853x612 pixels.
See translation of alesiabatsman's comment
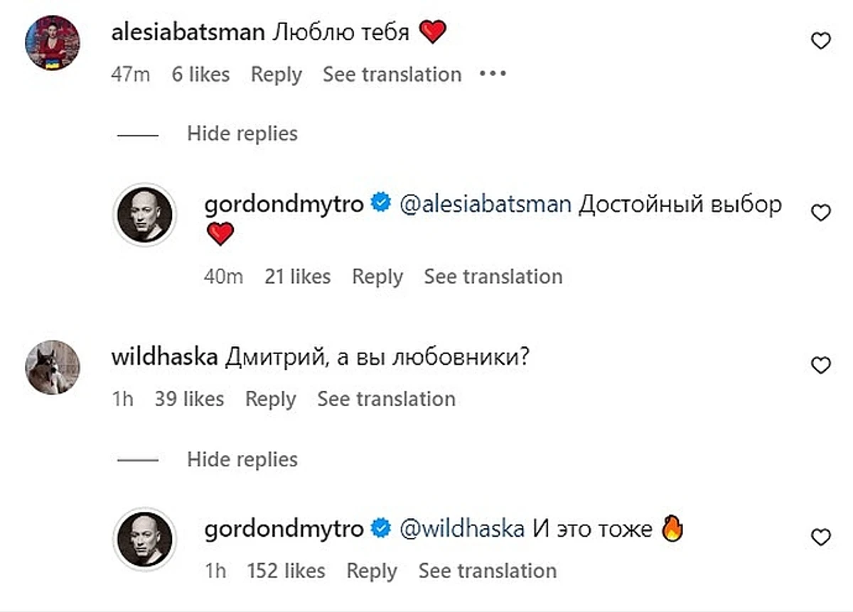tap(392, 75)
